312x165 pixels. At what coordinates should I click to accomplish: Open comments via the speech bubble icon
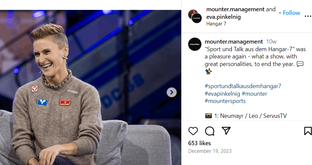tap(210, 131)
